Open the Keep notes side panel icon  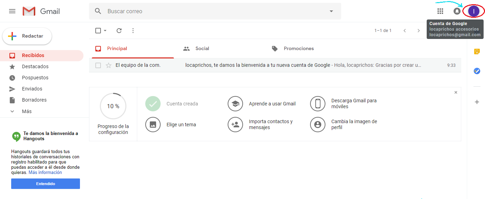[477, 51]
